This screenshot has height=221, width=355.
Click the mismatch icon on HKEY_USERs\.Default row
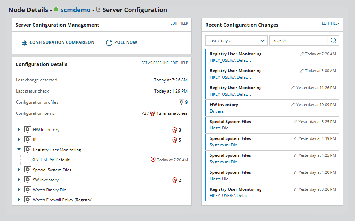tap(153, 160)
